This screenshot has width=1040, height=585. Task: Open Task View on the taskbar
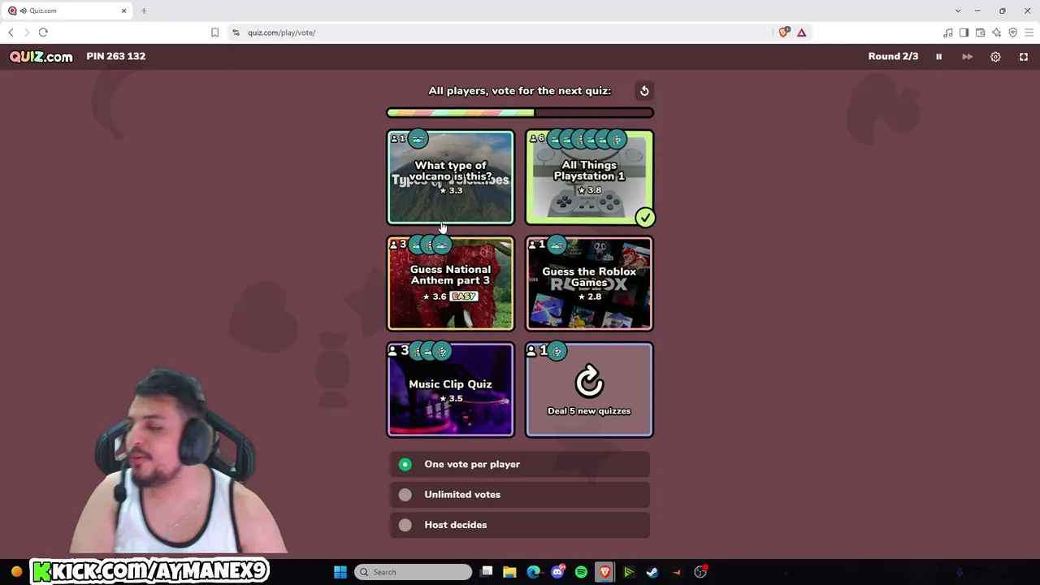(486, 572)
